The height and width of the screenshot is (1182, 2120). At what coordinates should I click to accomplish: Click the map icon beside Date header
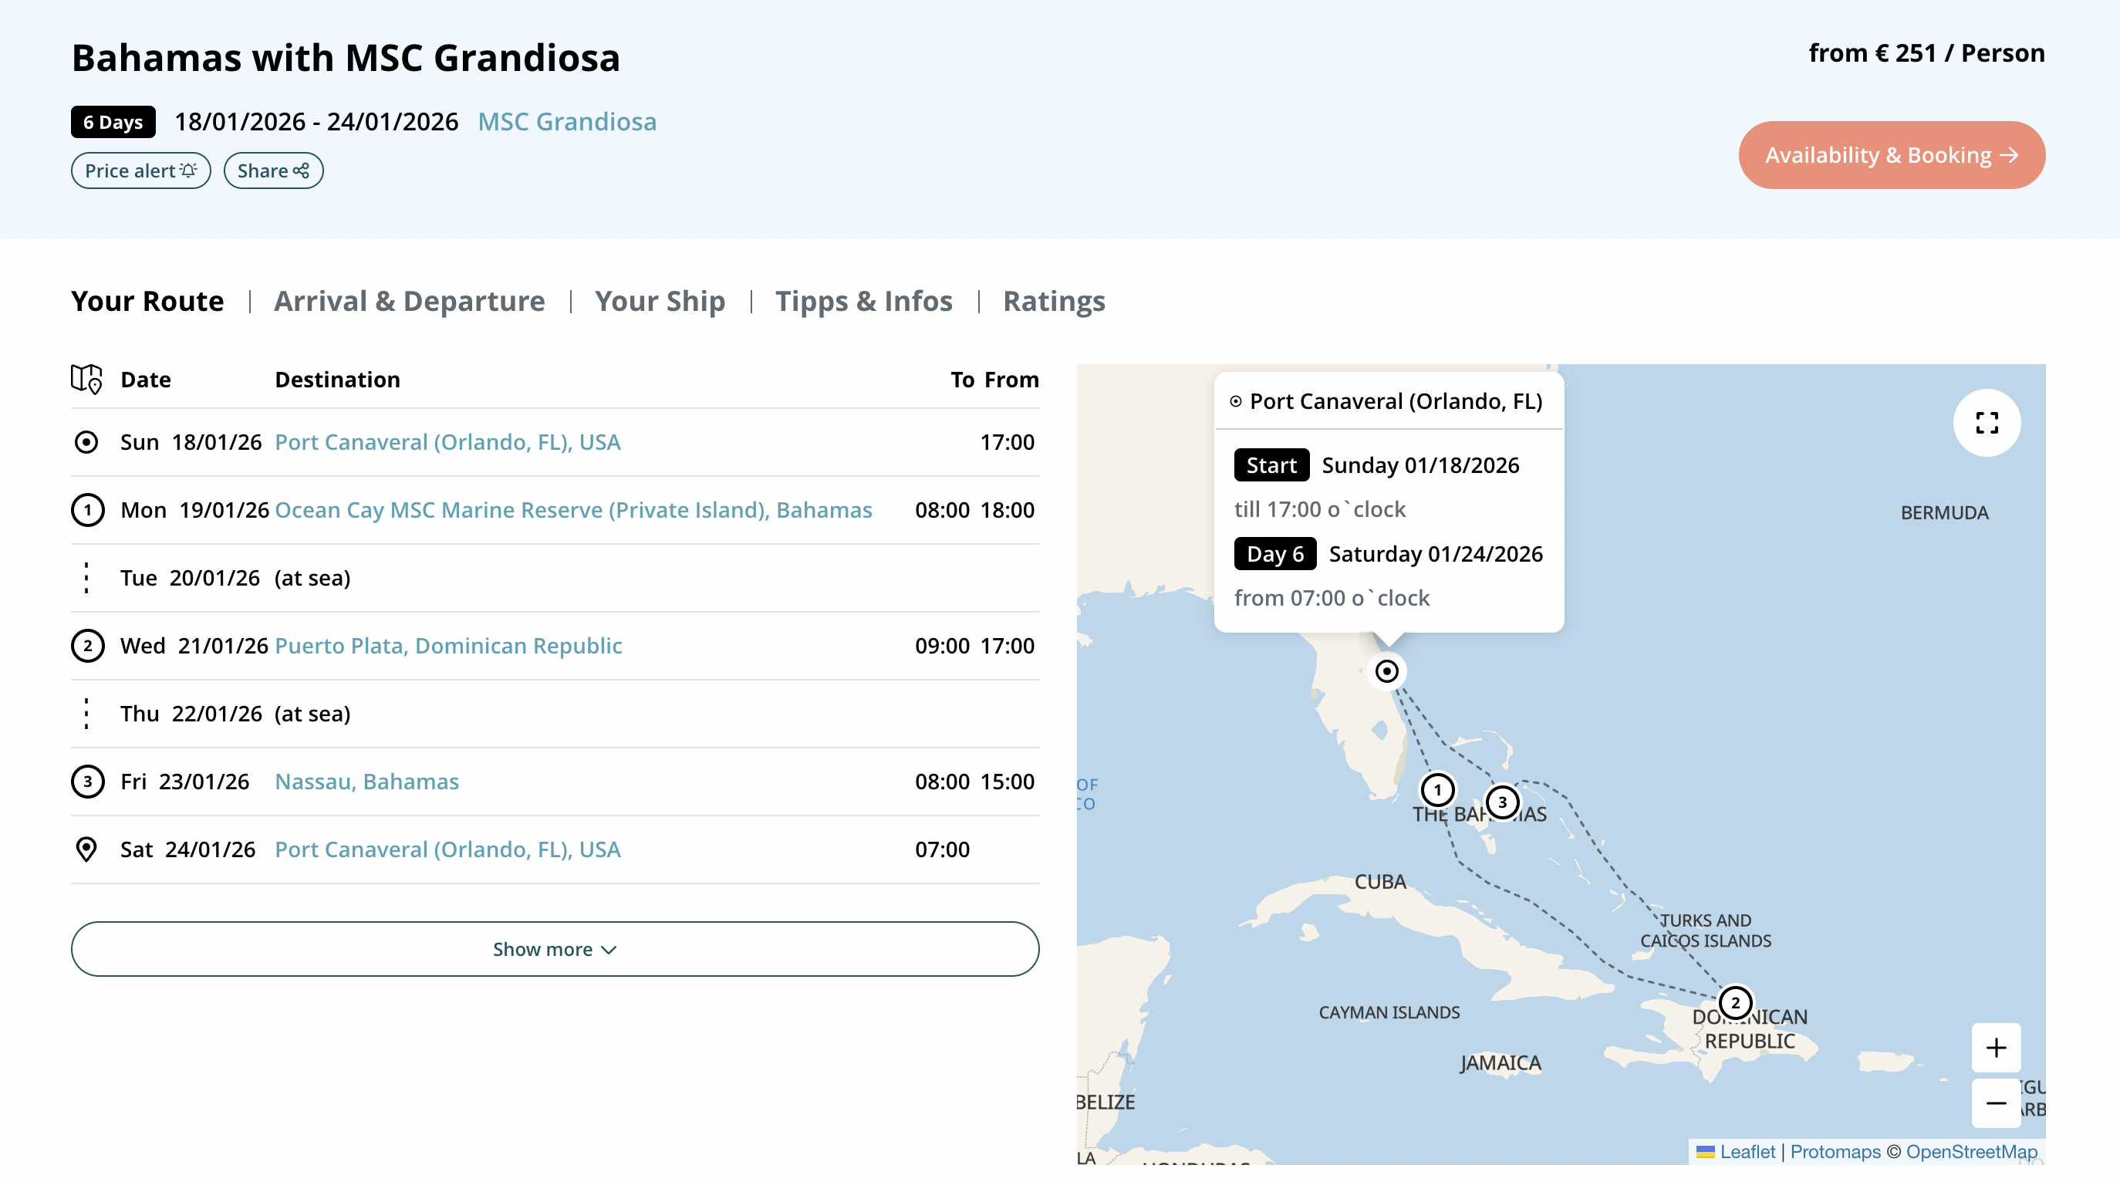point(86,379)
